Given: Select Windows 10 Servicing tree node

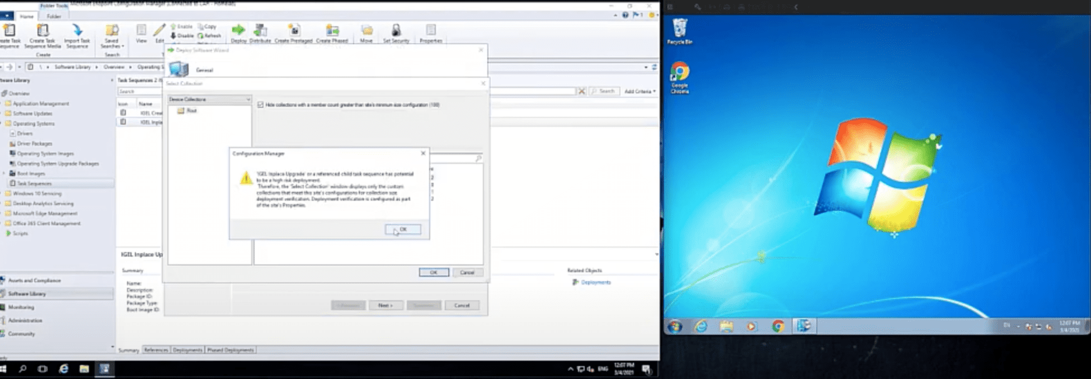Looking at the screenshot, I should click(37, 193).
